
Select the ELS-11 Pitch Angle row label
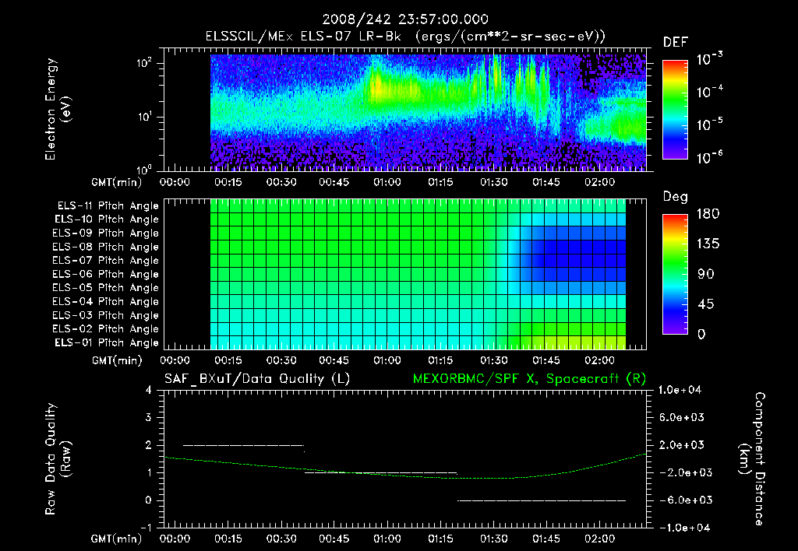tap(108, 206)
